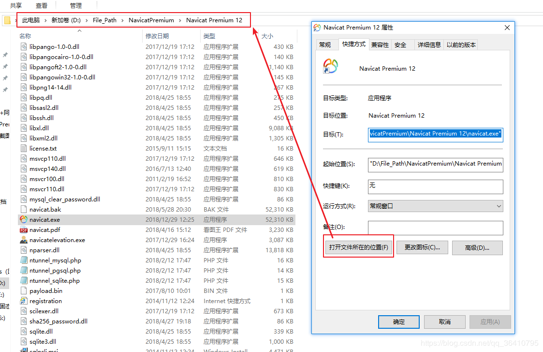The width and height of the screenshot is (543, 352).
Task: Click the ntunnel_sqlite.php file icon
Action: (24, 280)
